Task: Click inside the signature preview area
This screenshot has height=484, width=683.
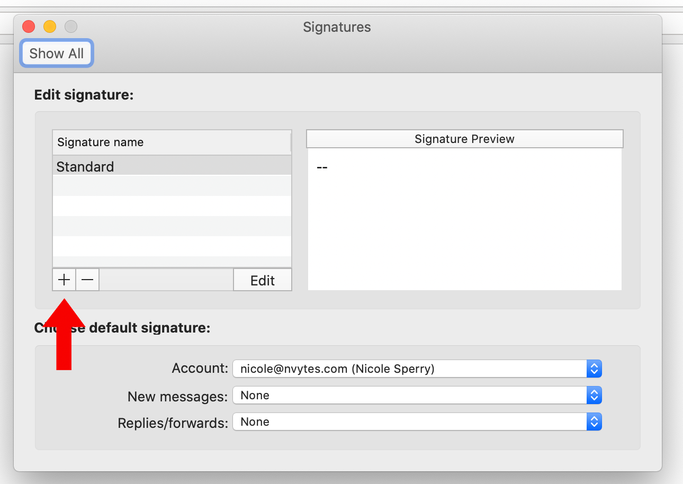Action: point(464,222)
